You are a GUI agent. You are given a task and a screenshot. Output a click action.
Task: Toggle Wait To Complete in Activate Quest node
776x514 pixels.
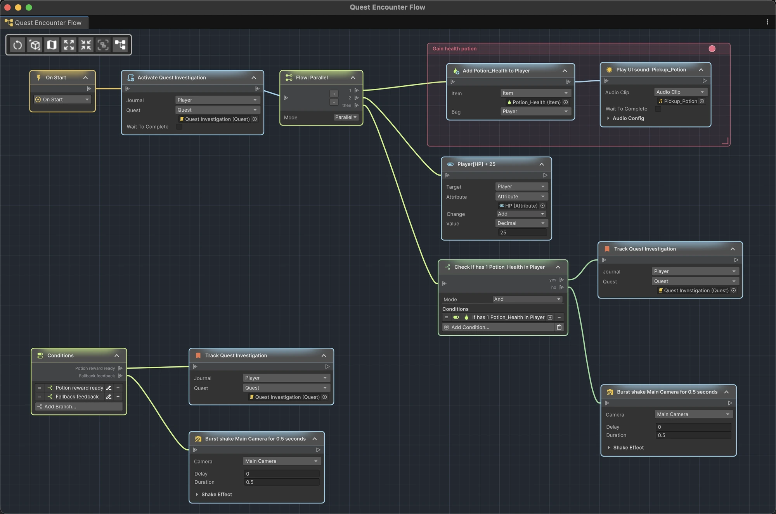tap(179, 127)
